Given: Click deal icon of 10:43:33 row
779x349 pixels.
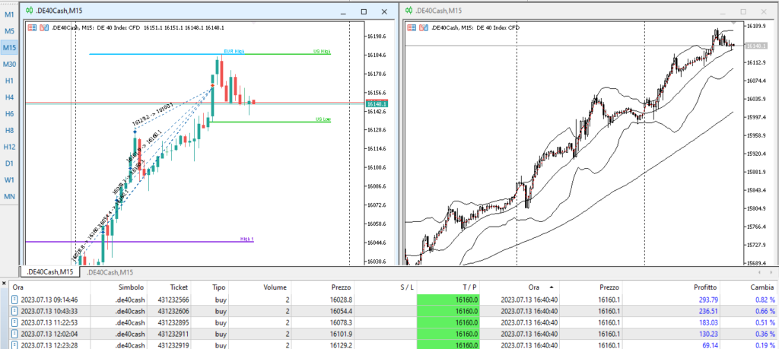Looking at the screenshot, I should click(x=14, y=311).
